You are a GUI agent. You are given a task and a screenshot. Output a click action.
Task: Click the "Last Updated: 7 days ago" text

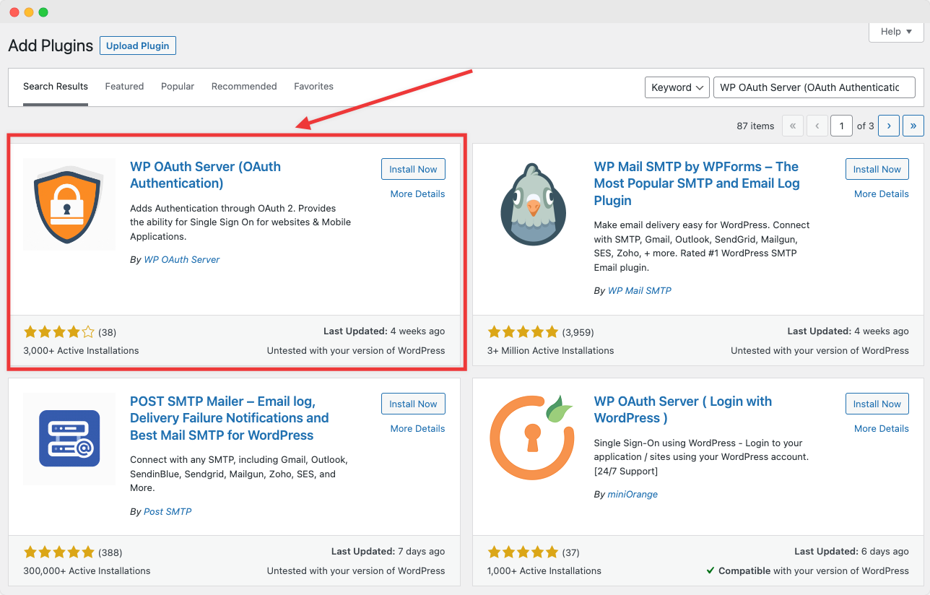pyautogui.click(x=388, y=551)
